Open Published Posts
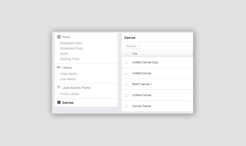 pos(71,43)
